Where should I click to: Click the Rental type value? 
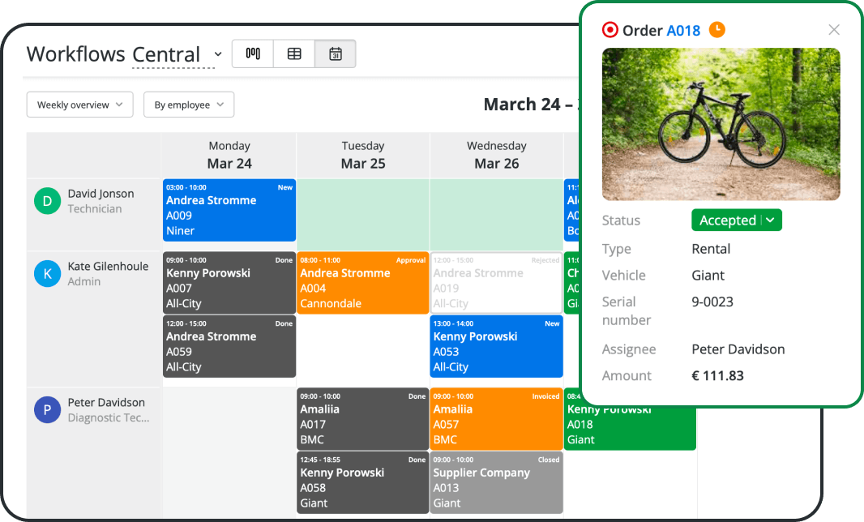click(711, 249)
